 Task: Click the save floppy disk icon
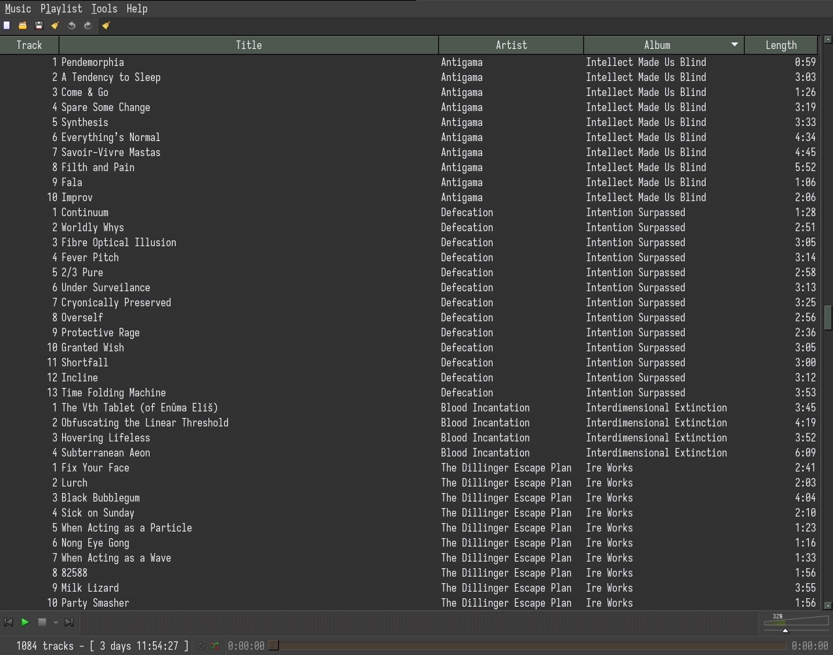pyautogui.click(x=39, y=25)
